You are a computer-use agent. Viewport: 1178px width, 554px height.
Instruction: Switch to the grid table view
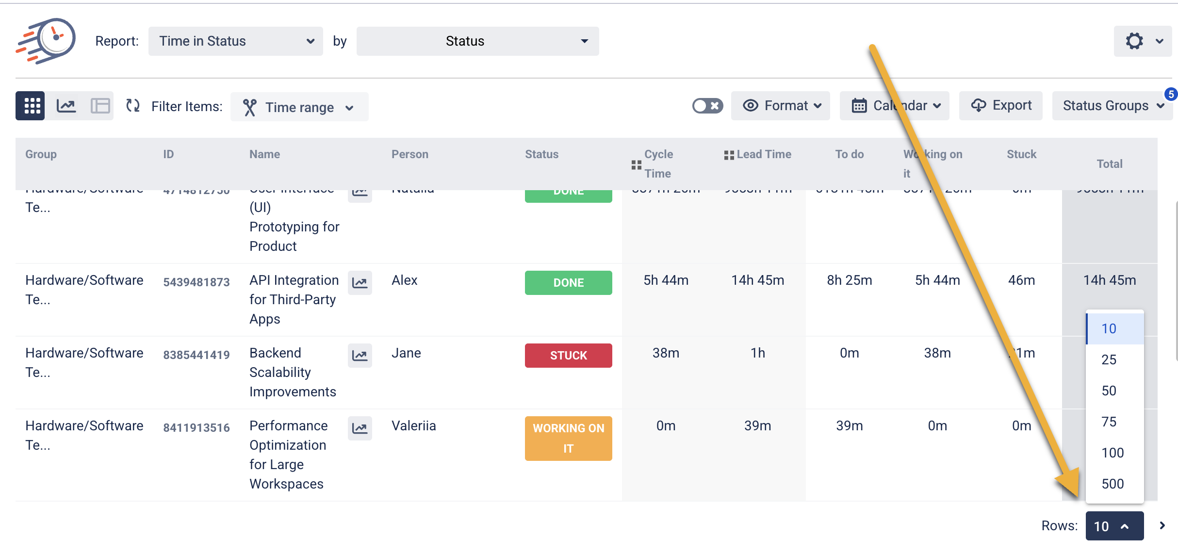(31, 106)
